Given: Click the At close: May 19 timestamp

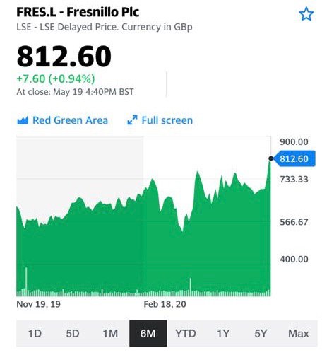Looking at the screenshot, I should coord(75,91).
